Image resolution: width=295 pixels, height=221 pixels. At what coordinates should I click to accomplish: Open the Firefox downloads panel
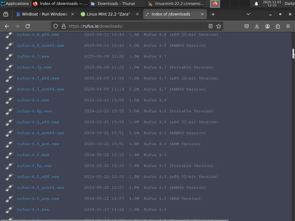[x=257, y=26]
